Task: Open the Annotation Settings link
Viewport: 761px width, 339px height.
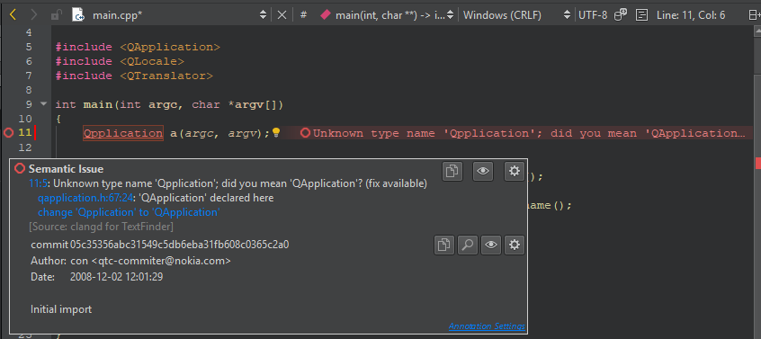Action: coord(487,326)
